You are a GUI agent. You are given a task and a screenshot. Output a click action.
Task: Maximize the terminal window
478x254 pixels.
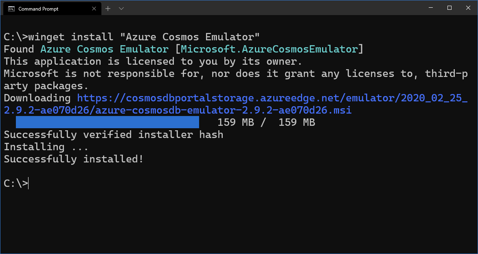click(449, 8)
